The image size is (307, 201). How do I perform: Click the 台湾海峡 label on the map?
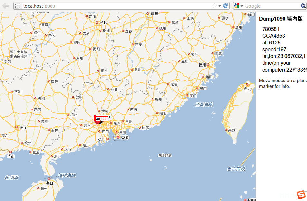[204, 105]
